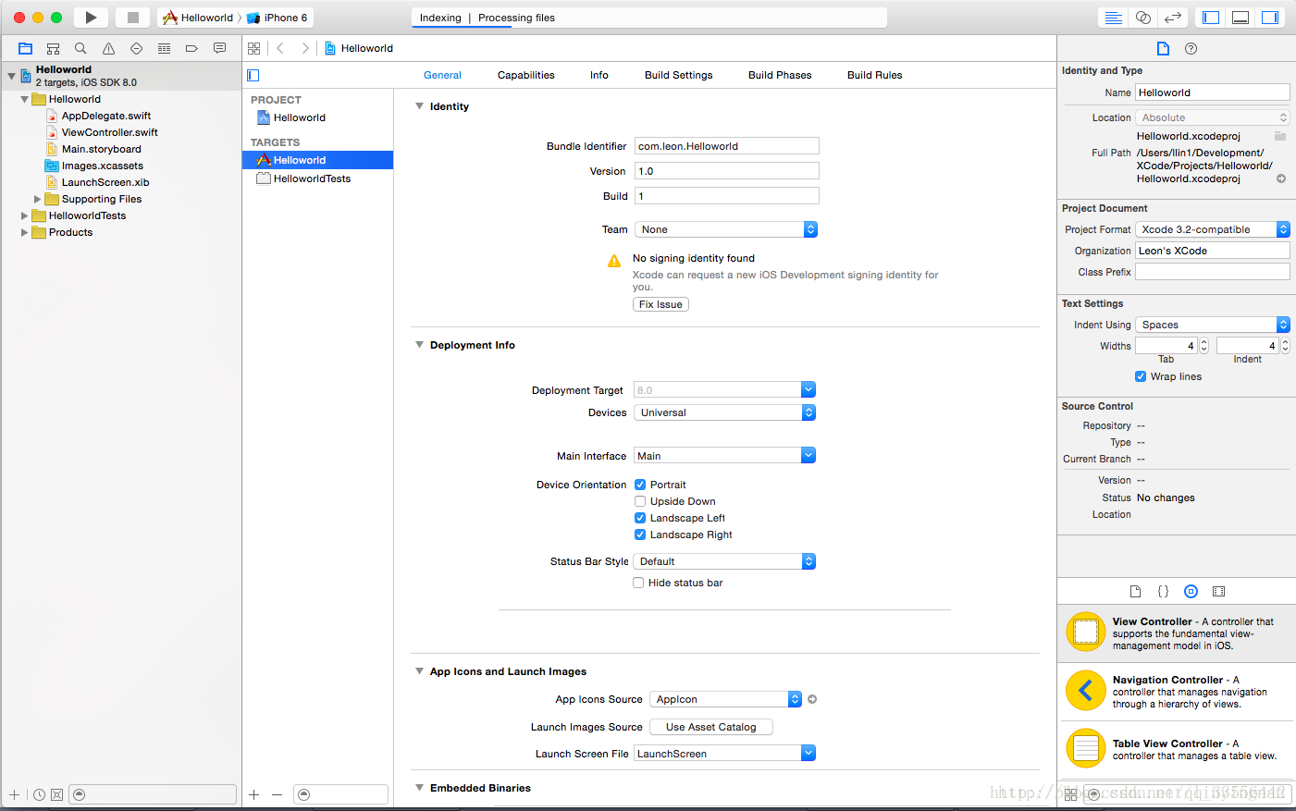Switch to the Standard editor
The image size is (1296, 811).
coord(1114,18)
